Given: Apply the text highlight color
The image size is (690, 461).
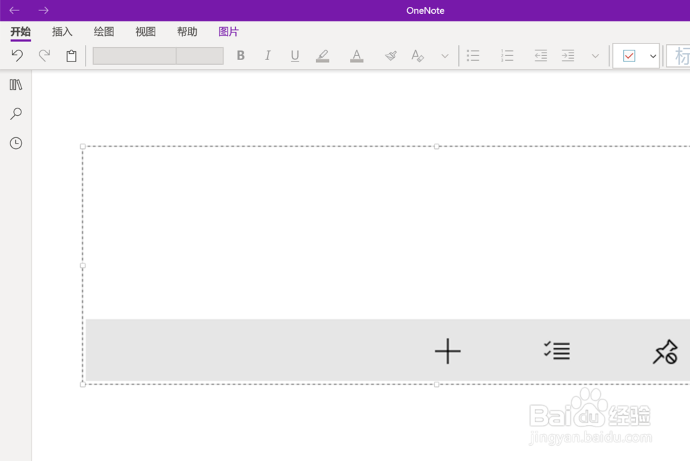Looking at the screenshot, I should pos(322,56).
